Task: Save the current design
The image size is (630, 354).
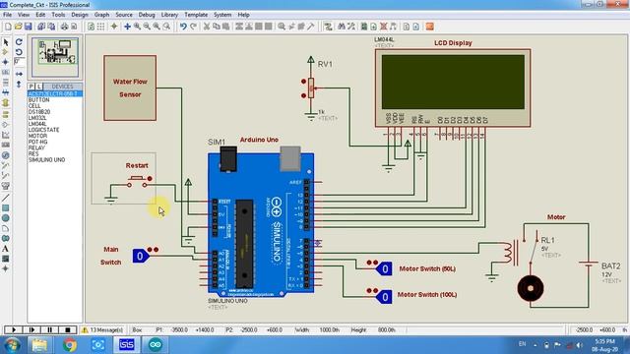Action: pos(29,27)
